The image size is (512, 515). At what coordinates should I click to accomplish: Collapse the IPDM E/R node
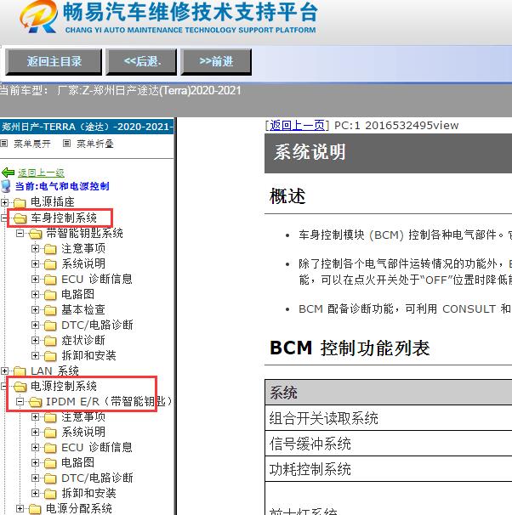click(x=20, y=401)
